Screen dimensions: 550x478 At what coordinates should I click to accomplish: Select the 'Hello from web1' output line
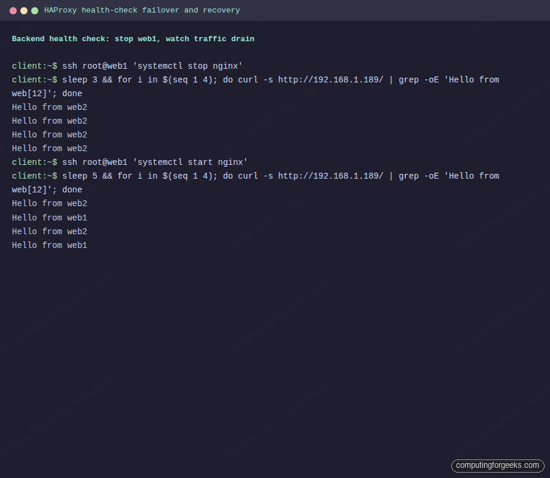(49, 217)
